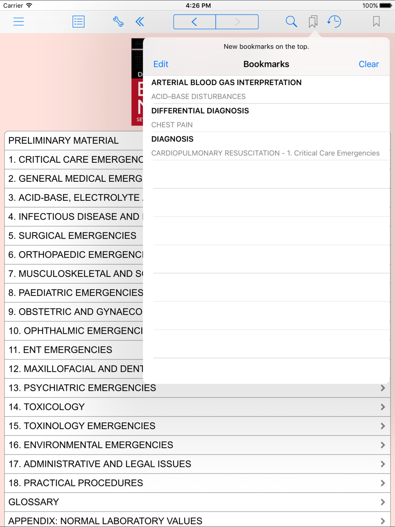Open the wrench settings tool
Screen dimensions: 395x527
(118, 22)
